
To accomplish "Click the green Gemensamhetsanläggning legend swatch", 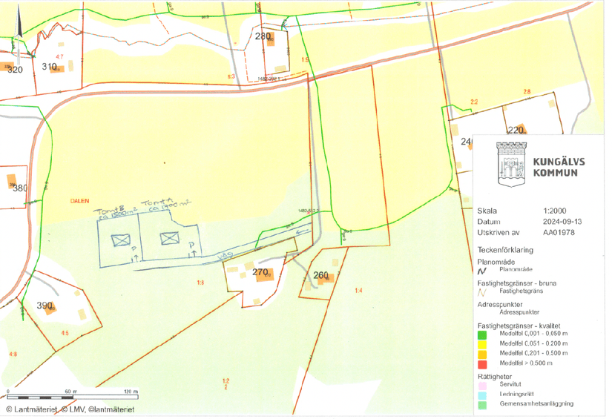I will pyautogui.click(x=482, y=405).
